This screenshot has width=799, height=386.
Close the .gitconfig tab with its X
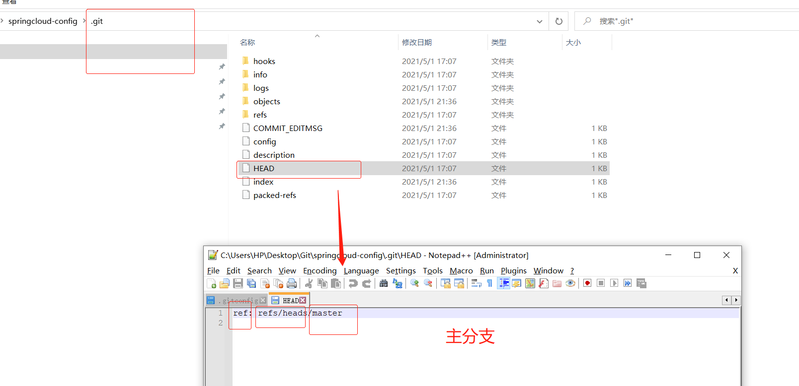(x=263, y=301)
